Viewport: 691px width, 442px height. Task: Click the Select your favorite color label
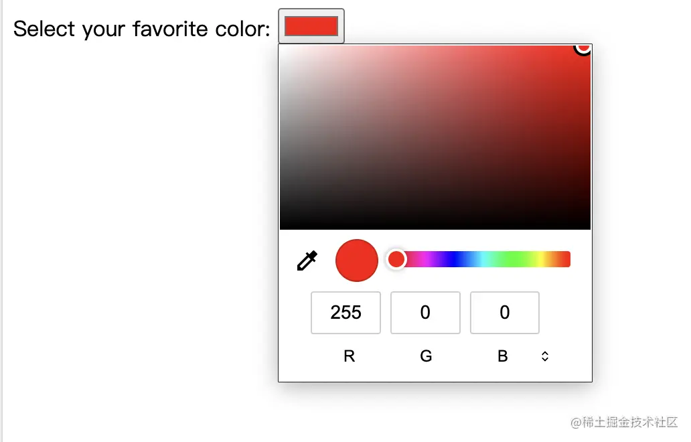point(141,28)
